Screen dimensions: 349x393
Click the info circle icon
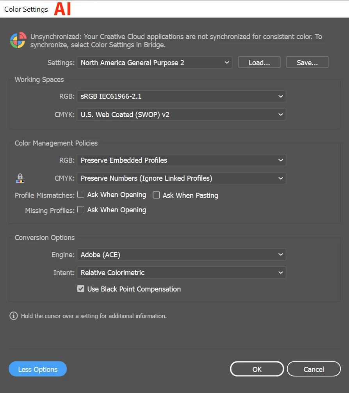pyautogui.click(x=14, y=316)
